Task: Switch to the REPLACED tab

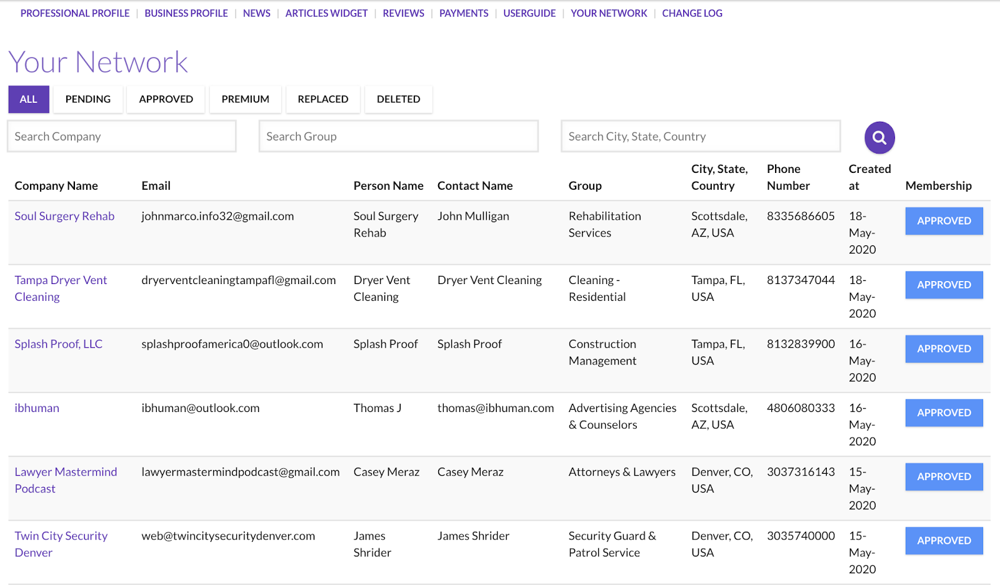Action: (323, 99)
